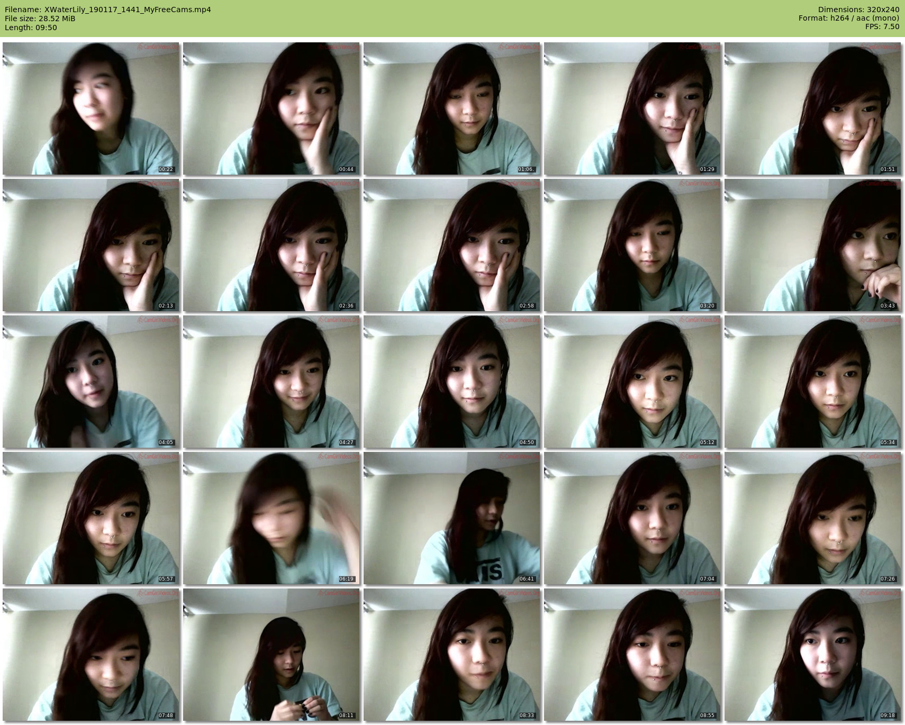The width and height of the screenshot is (905, 725).
Task: Click the frame timestamped 05:34
Action: tap(813, 382)
